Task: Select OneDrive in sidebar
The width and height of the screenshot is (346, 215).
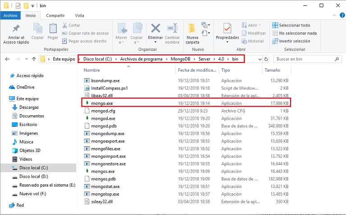Action: click(x=25, y=87)
